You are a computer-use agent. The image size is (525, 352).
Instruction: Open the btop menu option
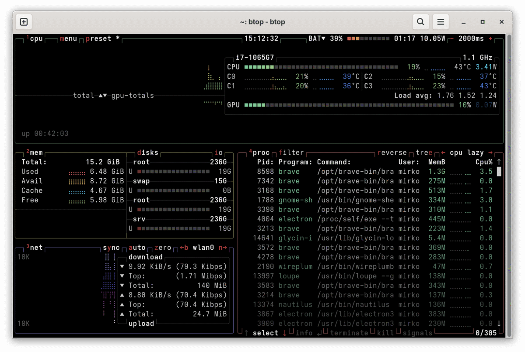(x=68, y=38)
